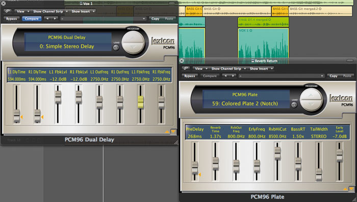Click the Early Level fader handle
Screen dimensions: 357x202
(x=340, y=155)
